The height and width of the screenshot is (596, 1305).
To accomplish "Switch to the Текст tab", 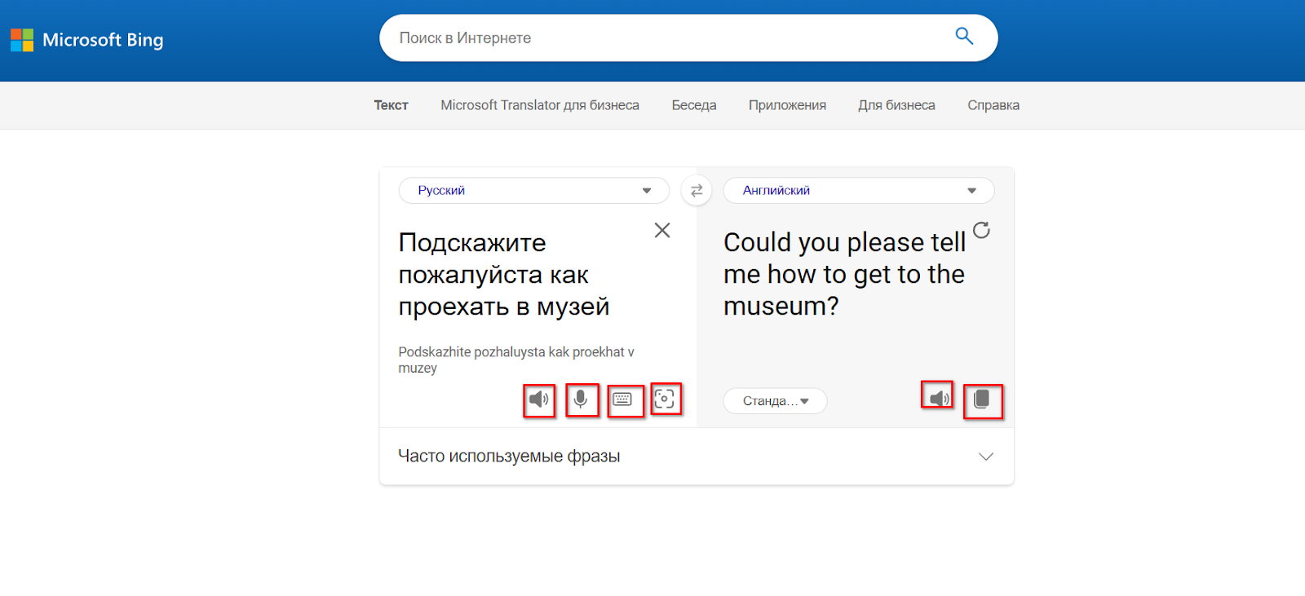I will pos(391,105).
